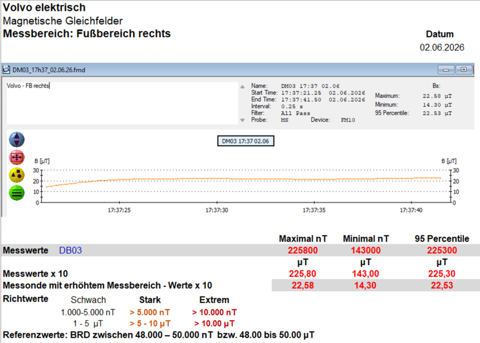Screen dimensions: 480x343
Task: Click the orange measurement curve in the chart
Action: (x=243, y=179)
